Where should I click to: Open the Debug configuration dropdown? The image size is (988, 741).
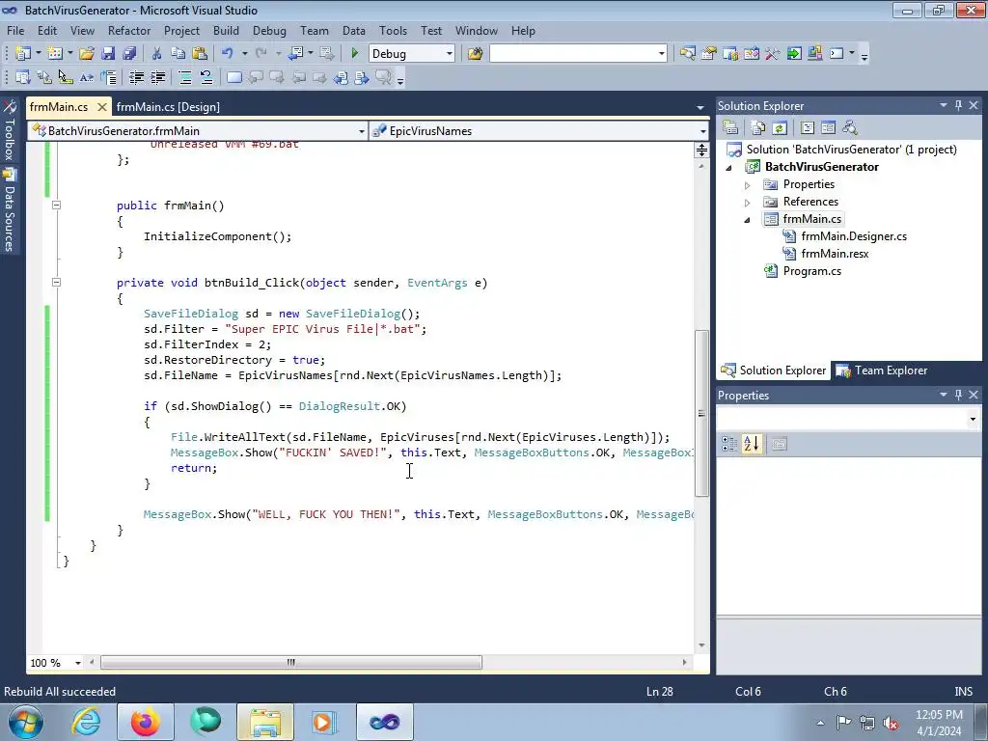pos(450,54)
